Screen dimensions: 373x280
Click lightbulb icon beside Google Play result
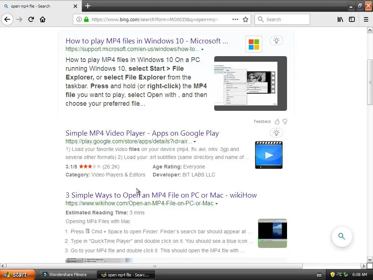coord(276,133)
